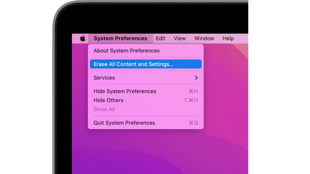Select Hide System Preferences
The height and width of the screenshot is (174, 310).
tap(125, 91)
